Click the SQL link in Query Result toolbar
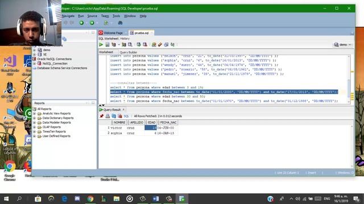Viewport: 364px width, 204px height. [x=126, y=116]
